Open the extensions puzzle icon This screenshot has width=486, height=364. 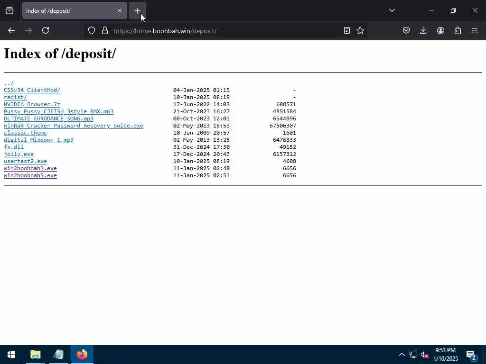(458, 30)
